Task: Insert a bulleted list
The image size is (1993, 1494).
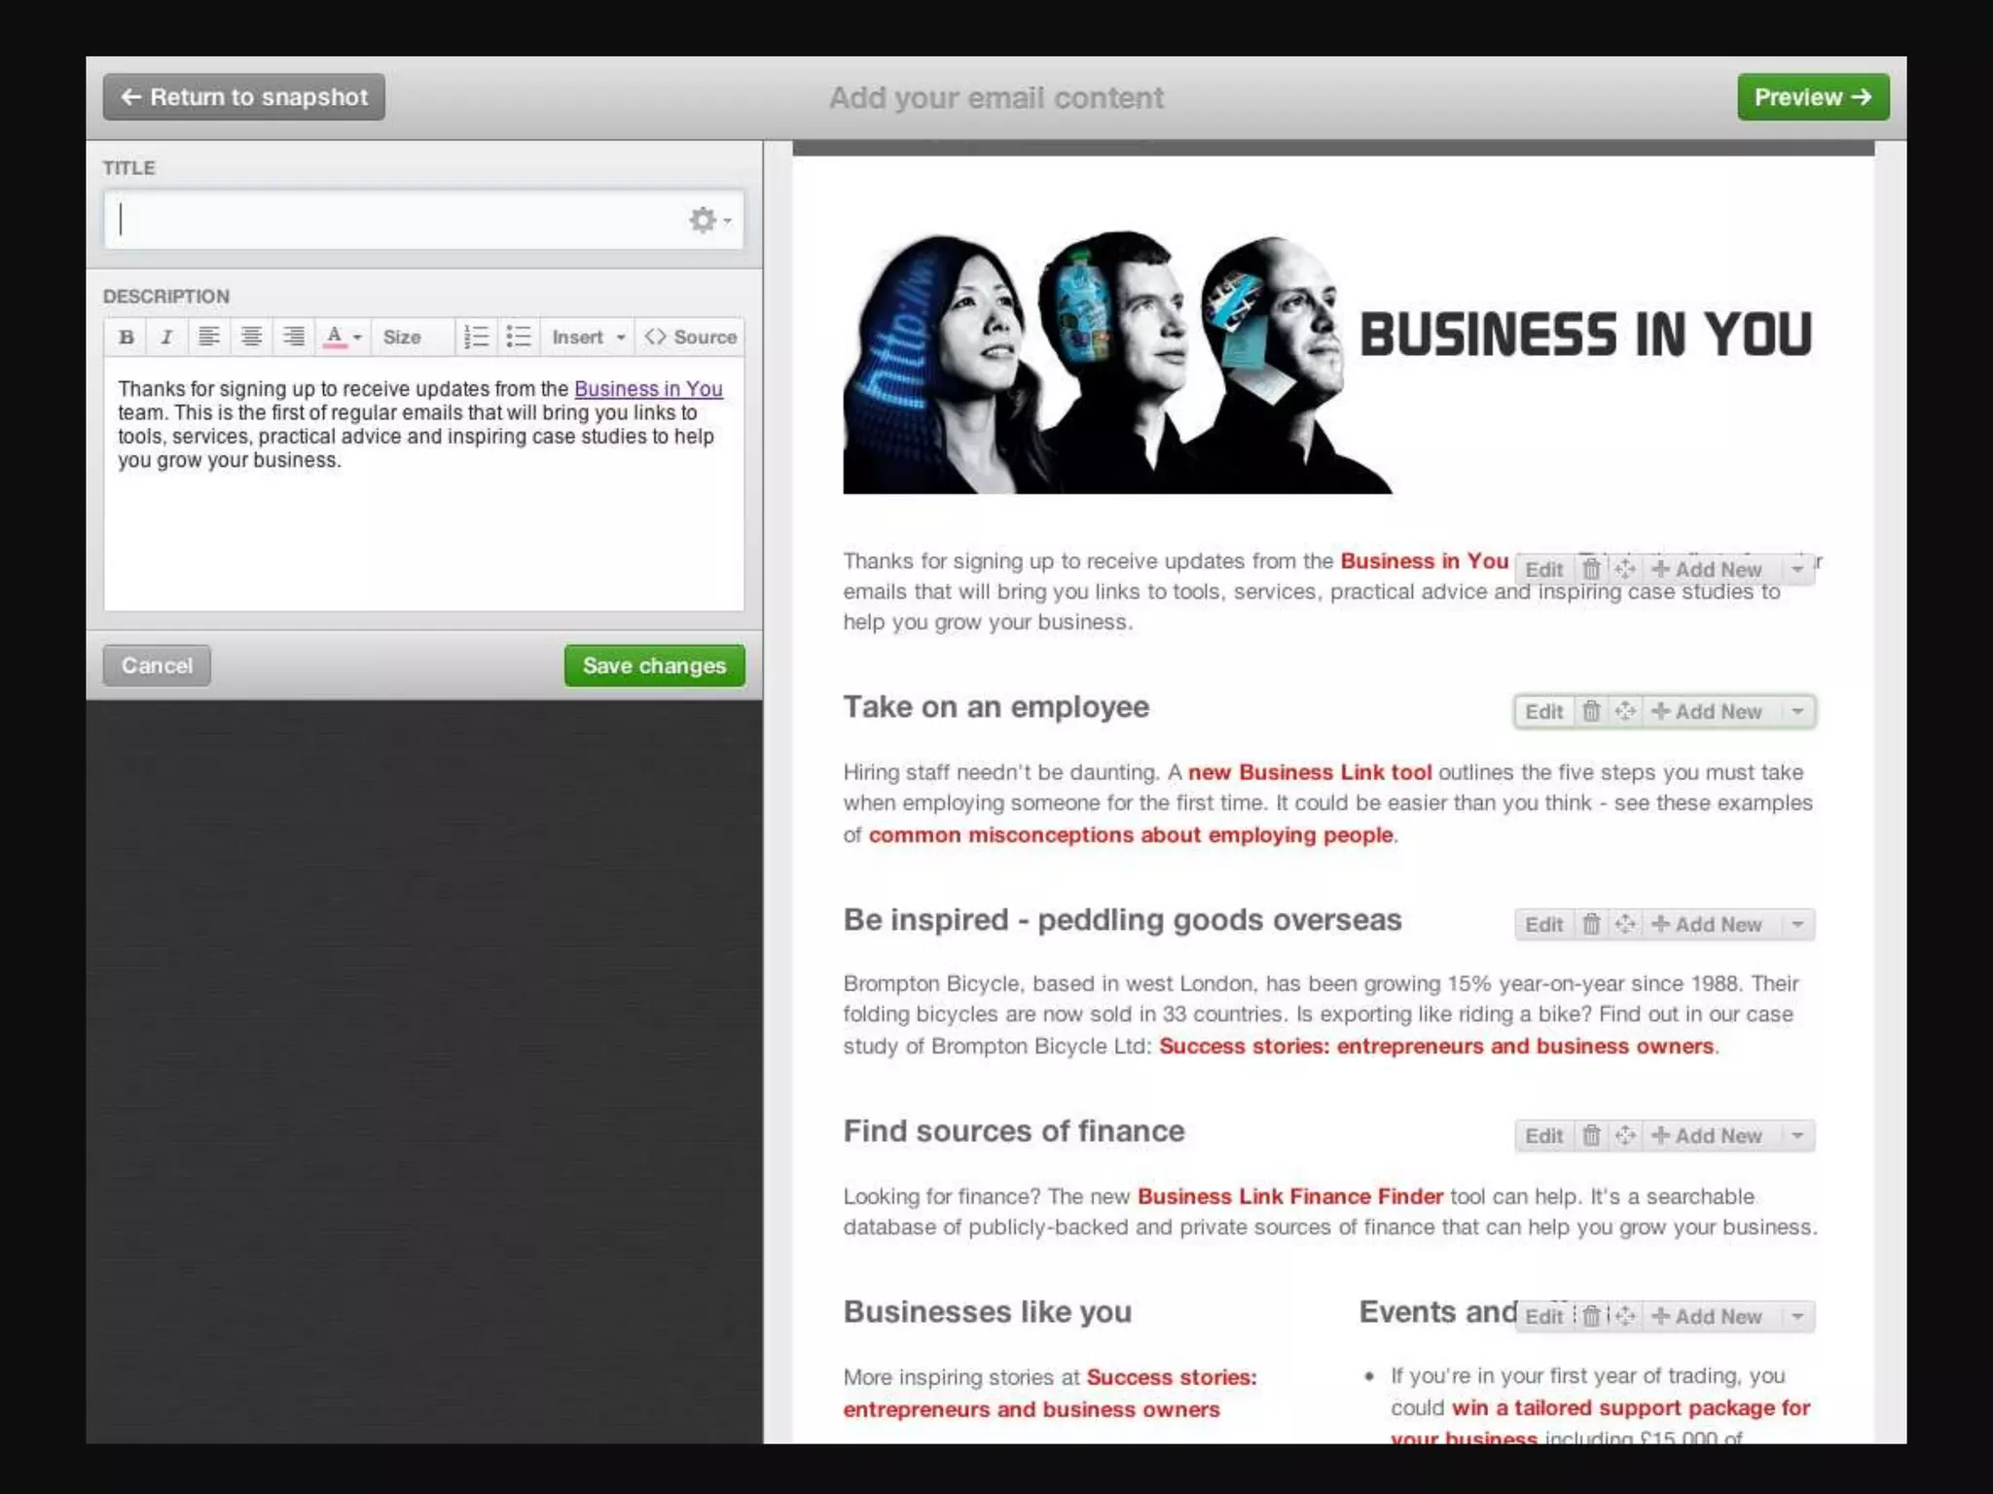Action: point(519,338)
